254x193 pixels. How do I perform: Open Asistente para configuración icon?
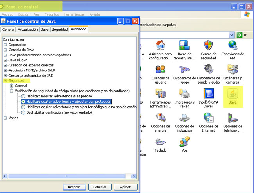[160, 45]
